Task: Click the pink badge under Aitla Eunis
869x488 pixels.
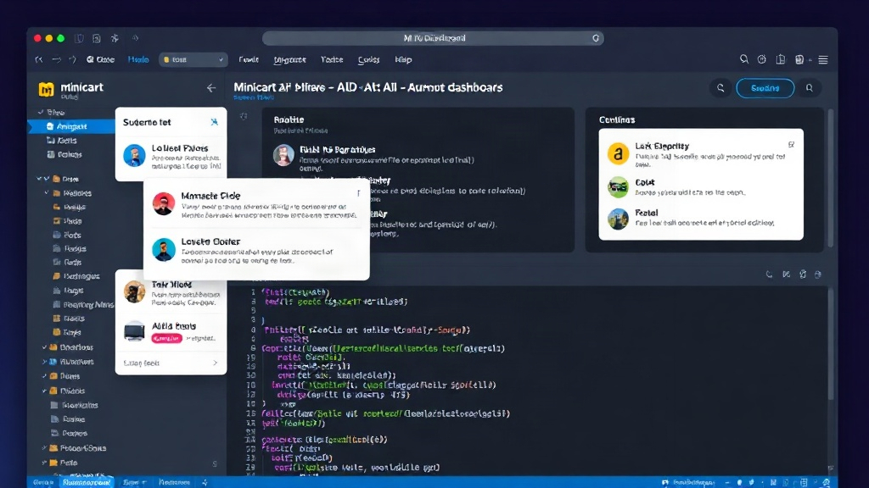Action: pyautogui.click(x=166, y=338)
